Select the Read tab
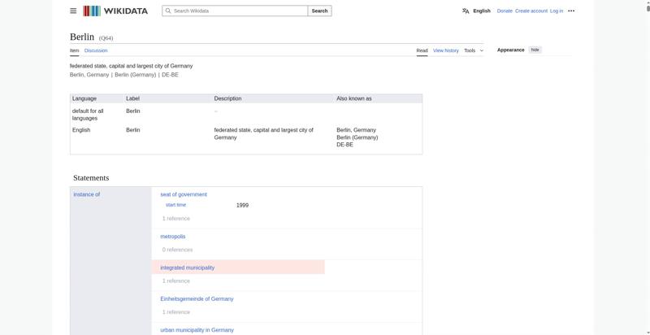The height and width of the screenshot is (335, 650). [422, 50]
